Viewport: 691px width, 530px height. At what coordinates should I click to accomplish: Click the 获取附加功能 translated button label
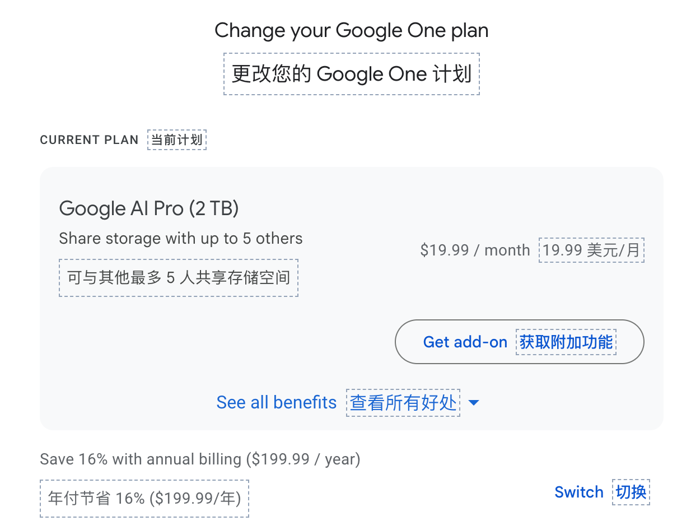(566, 342)
